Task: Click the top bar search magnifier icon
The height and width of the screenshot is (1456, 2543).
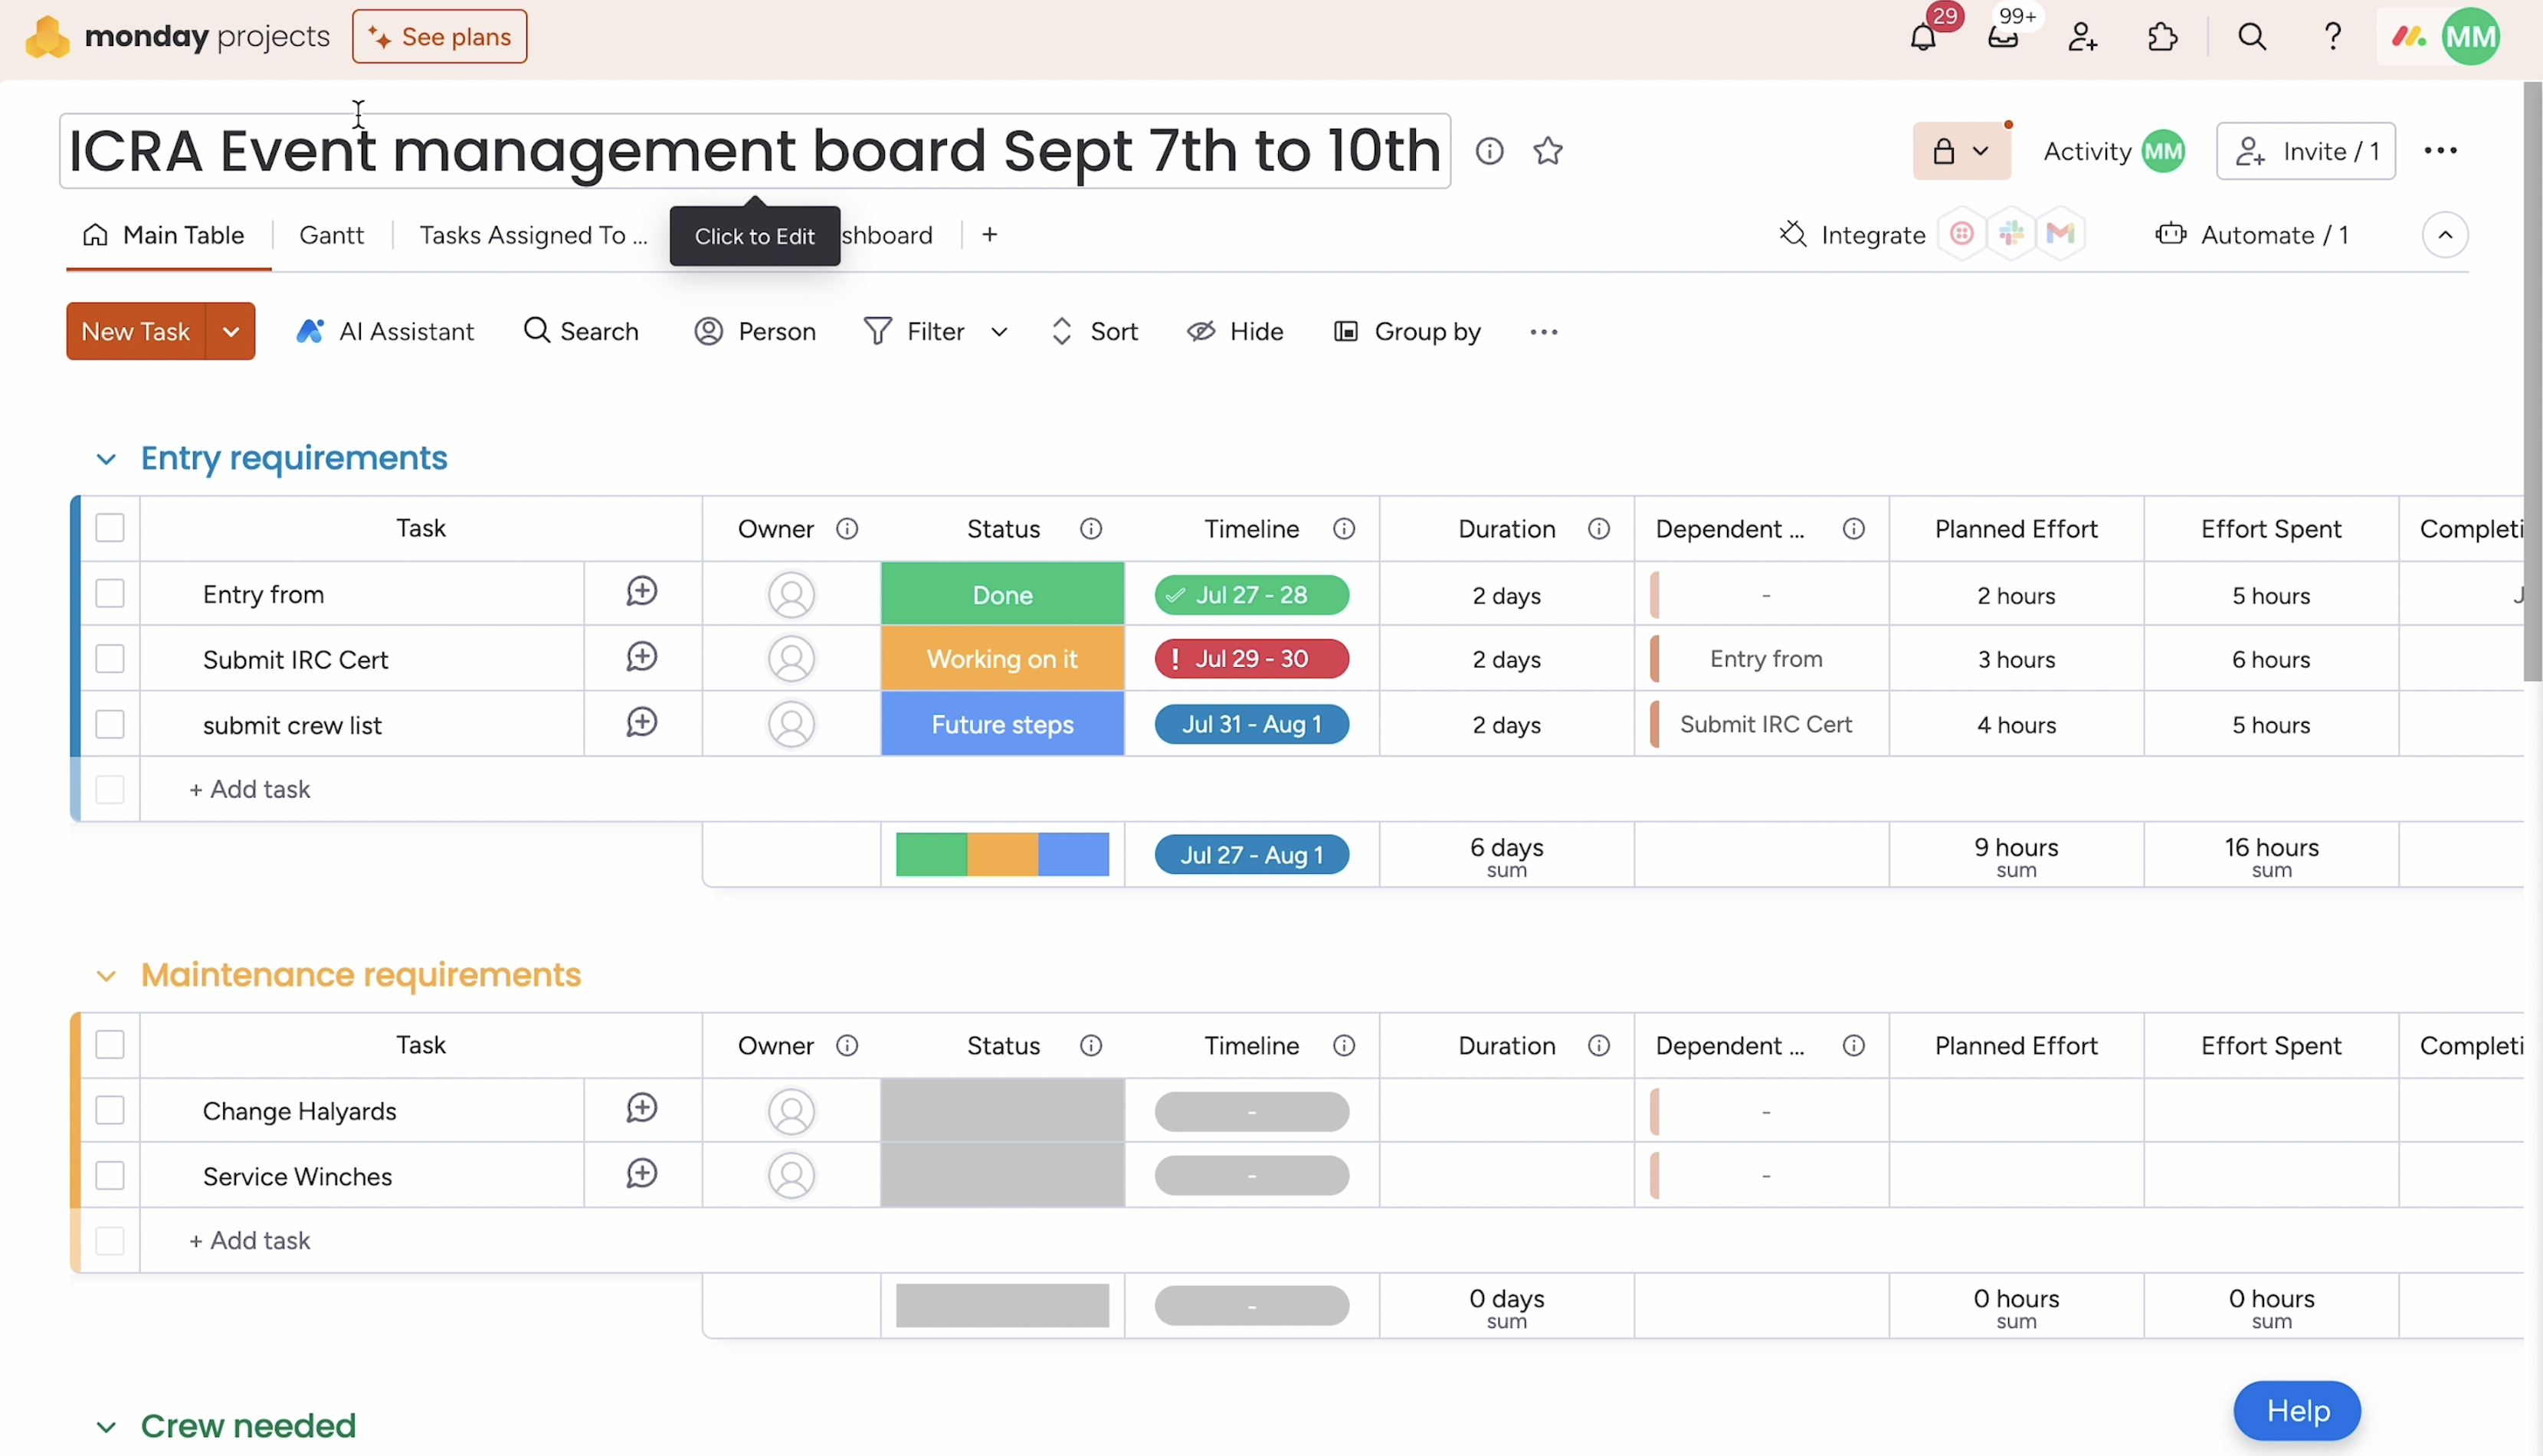Action: pos(2252,38)
